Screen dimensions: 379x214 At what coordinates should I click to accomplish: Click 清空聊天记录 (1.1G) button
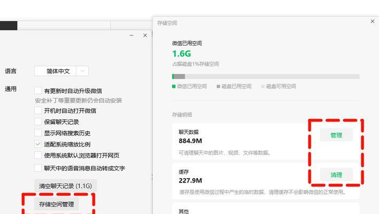tap(66, 186)
